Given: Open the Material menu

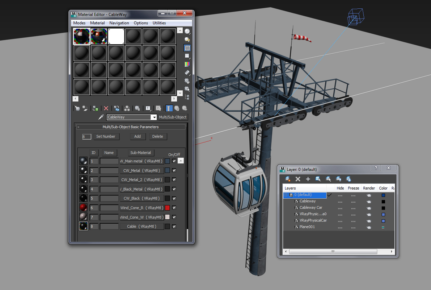Looking at the screenshot, I should [x=97, y=23].
